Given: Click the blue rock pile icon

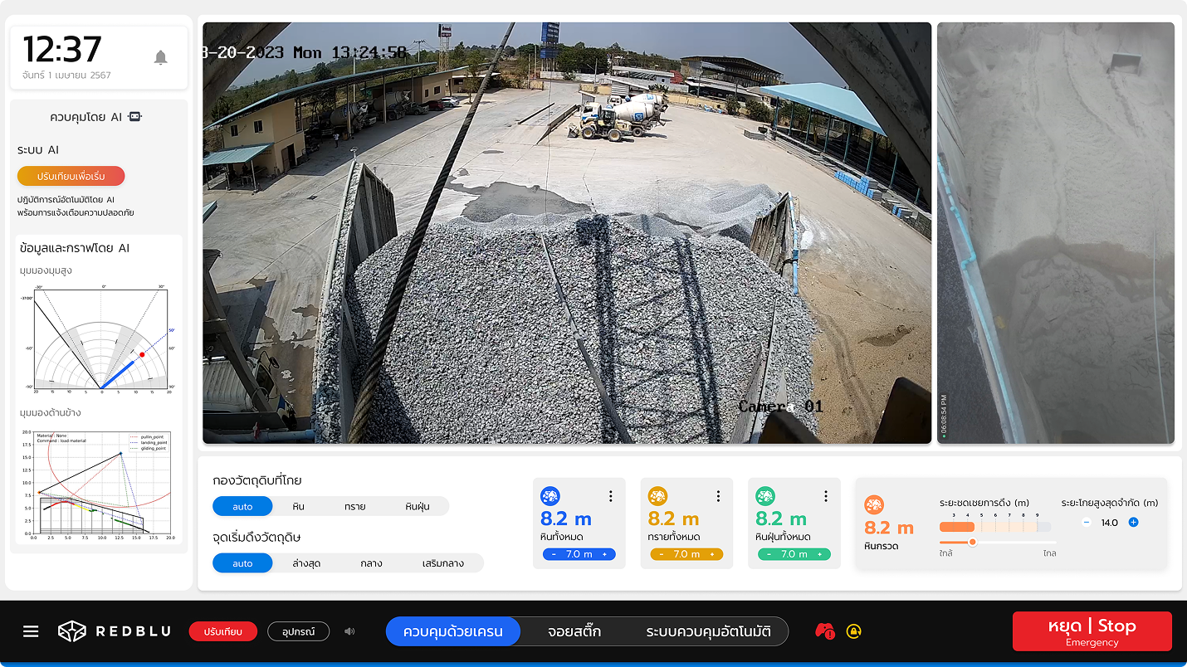Looking at the screenshot, I should coord(550,497).
